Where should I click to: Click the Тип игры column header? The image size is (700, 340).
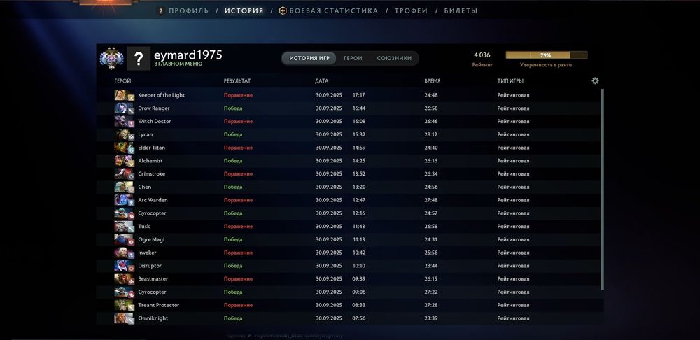coord(510,80)
